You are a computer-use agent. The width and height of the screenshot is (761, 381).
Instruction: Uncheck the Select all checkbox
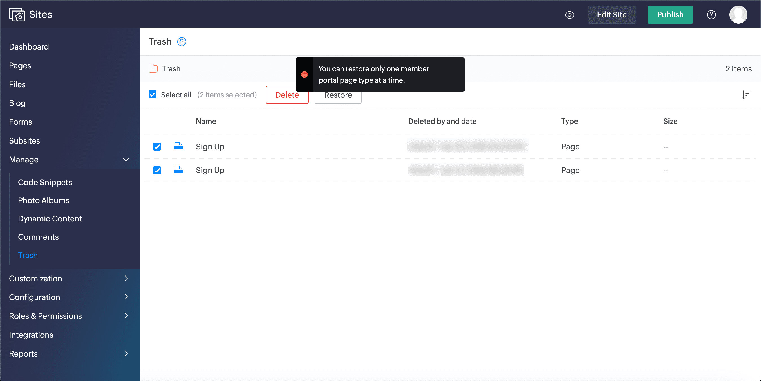(153, 95)
